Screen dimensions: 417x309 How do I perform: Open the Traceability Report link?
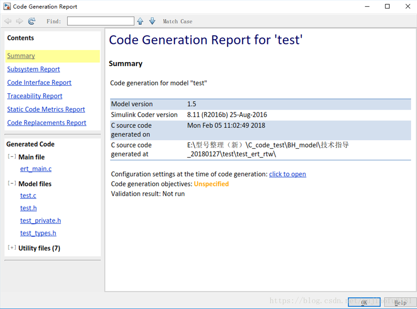[x=35, y=96]
